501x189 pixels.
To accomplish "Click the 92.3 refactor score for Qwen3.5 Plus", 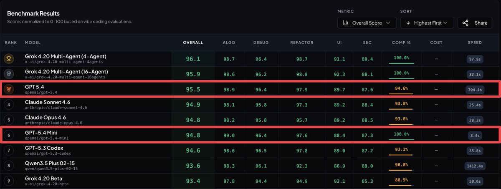I will point(301,165).
